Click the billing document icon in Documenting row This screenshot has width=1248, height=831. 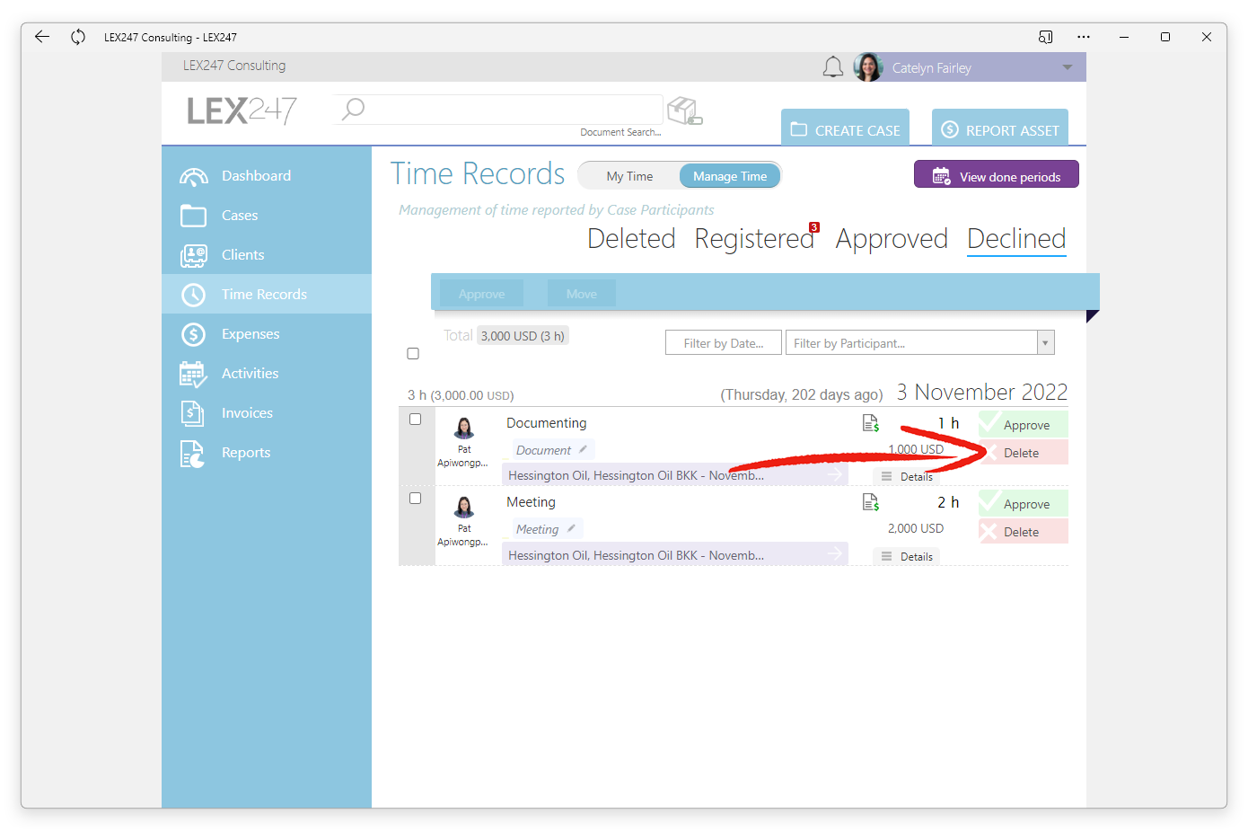870,423
